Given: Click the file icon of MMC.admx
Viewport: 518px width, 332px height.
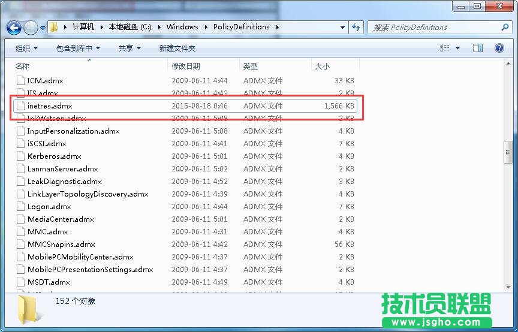Looking at the screenshot, I should click(x=20, y=231).
